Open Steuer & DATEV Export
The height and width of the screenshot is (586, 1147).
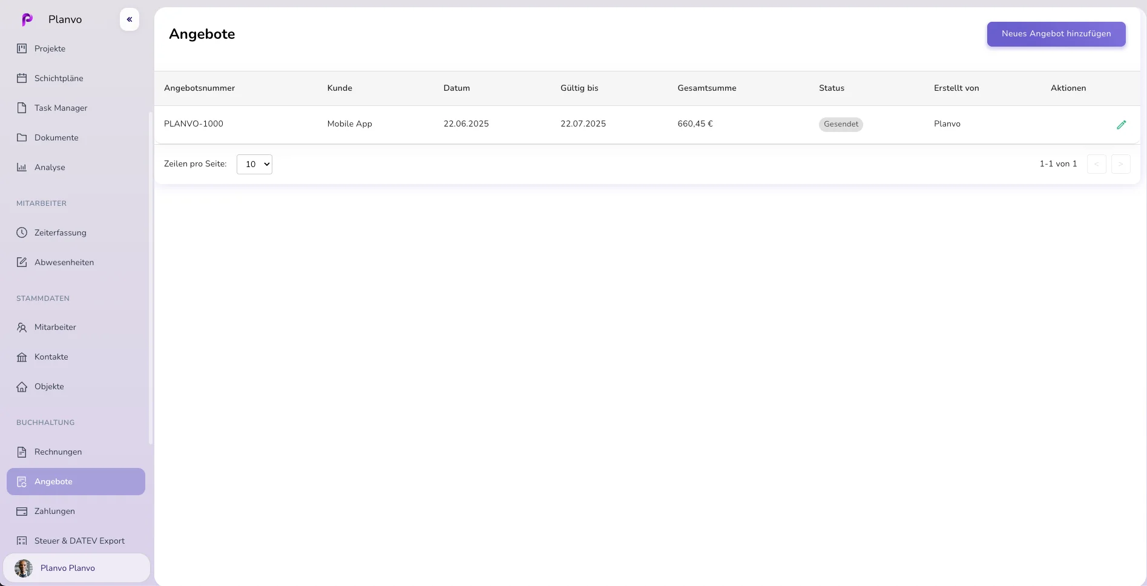coord(79,541)
